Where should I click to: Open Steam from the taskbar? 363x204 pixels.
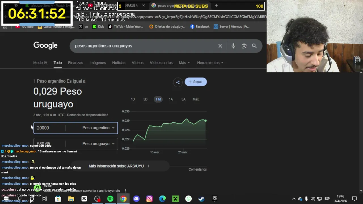click(x=201, y=199)
